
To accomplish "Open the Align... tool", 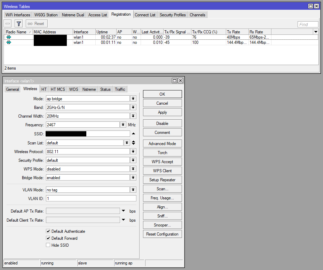I will (162, 207).
